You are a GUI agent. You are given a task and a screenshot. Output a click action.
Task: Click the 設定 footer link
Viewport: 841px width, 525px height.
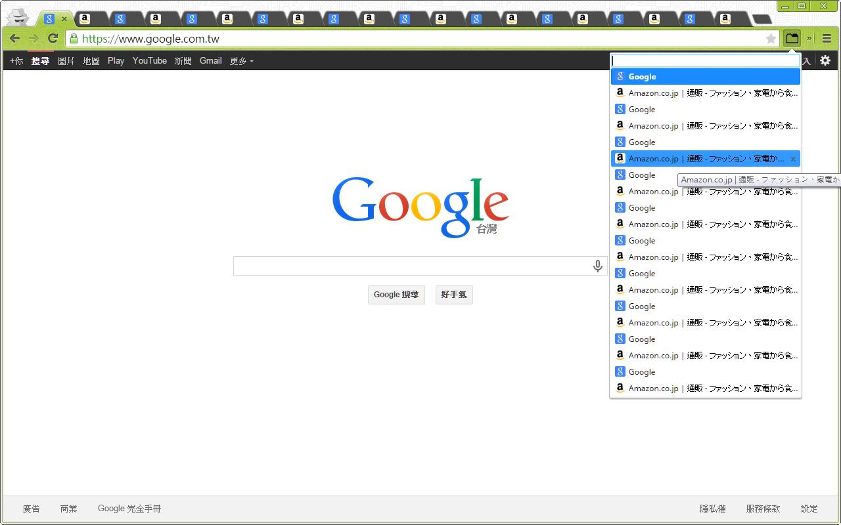(x=809, y=509)
